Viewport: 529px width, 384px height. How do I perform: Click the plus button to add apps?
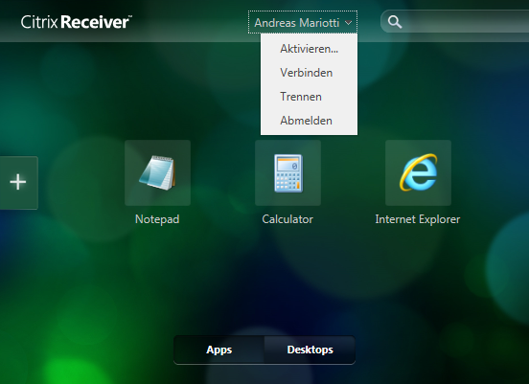(x=18, y=182)
